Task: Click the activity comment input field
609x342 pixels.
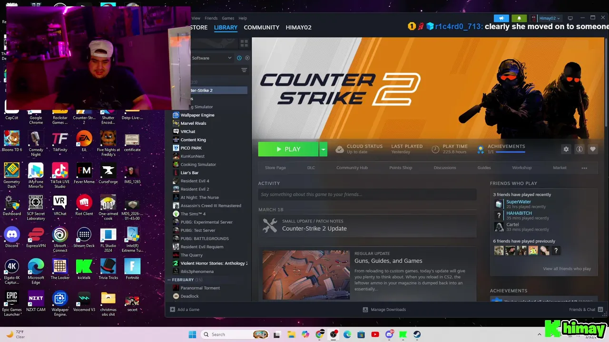Action: click(367, 194)
